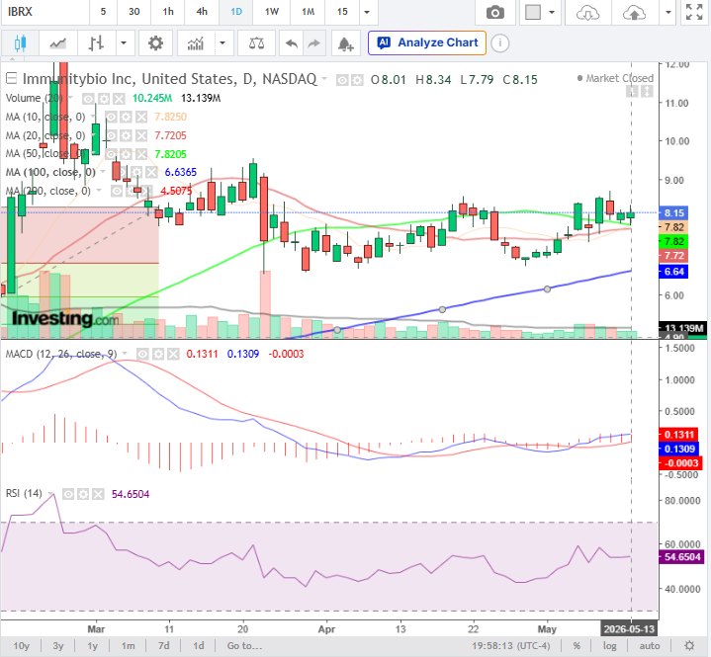The height and width of the screenshot is (657, 711).
Task: Select the 1D timeframe
Action: point(236,12)
